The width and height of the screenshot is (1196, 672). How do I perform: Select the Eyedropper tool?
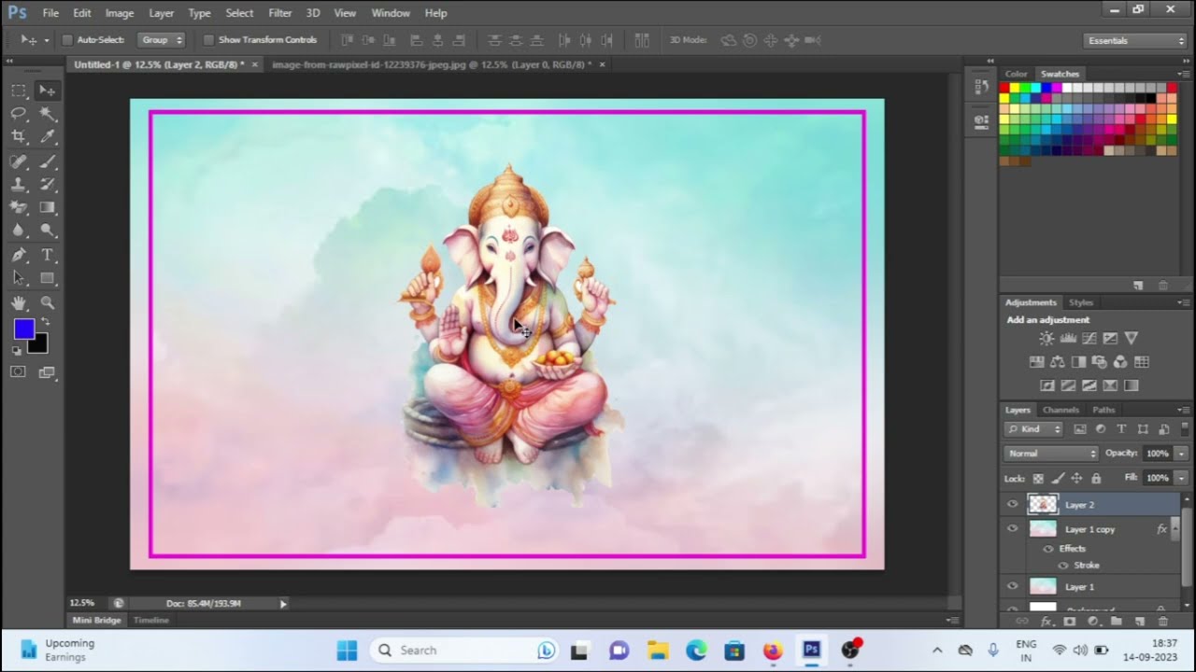tap(47, 137)
